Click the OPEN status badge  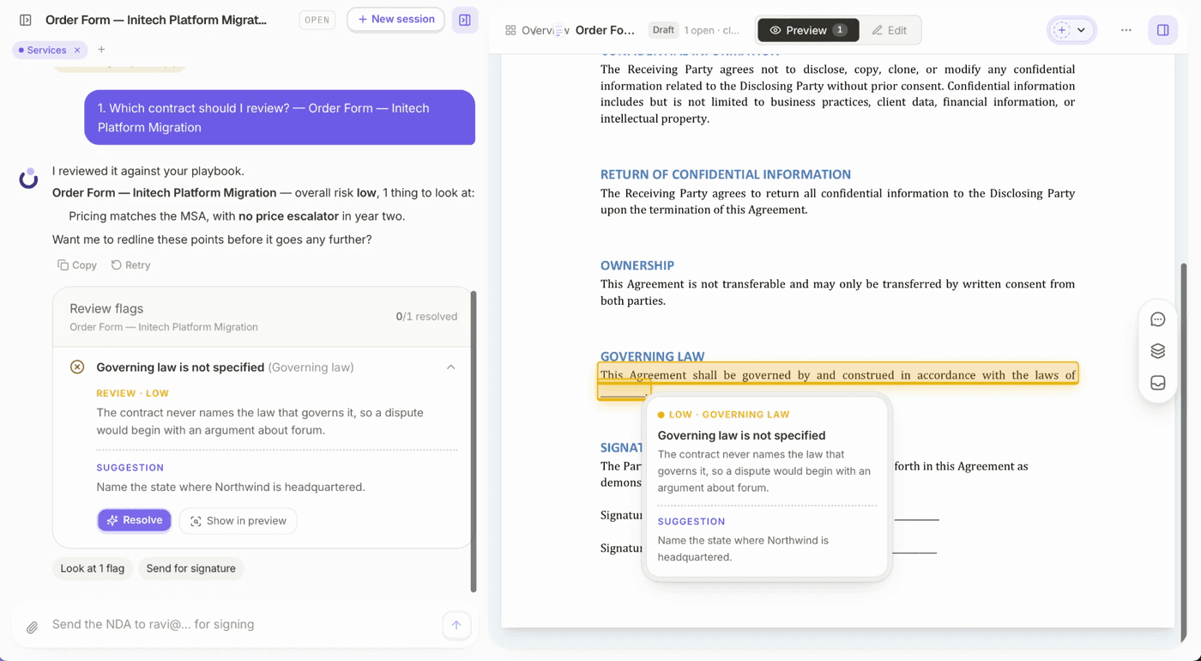pyautogui.click(x=317, y=20)
